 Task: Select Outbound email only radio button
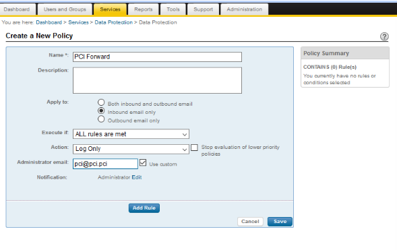pyautogui.click(x=101, y=119)
